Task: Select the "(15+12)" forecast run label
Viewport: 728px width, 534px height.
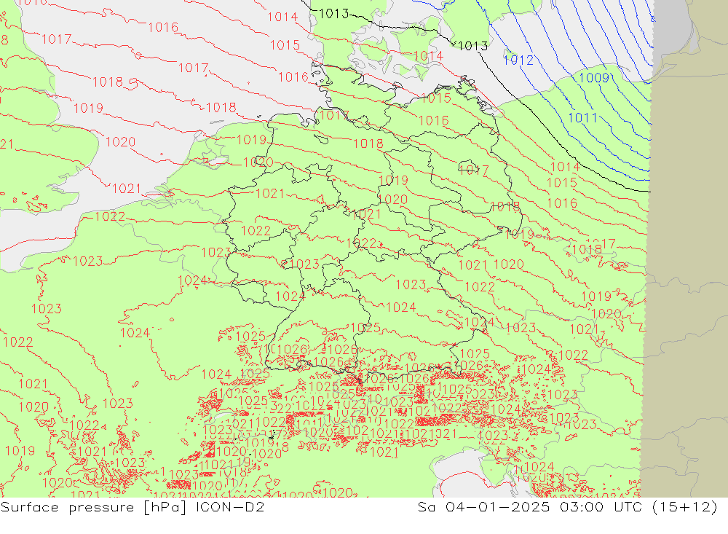Action: point(685,506)
